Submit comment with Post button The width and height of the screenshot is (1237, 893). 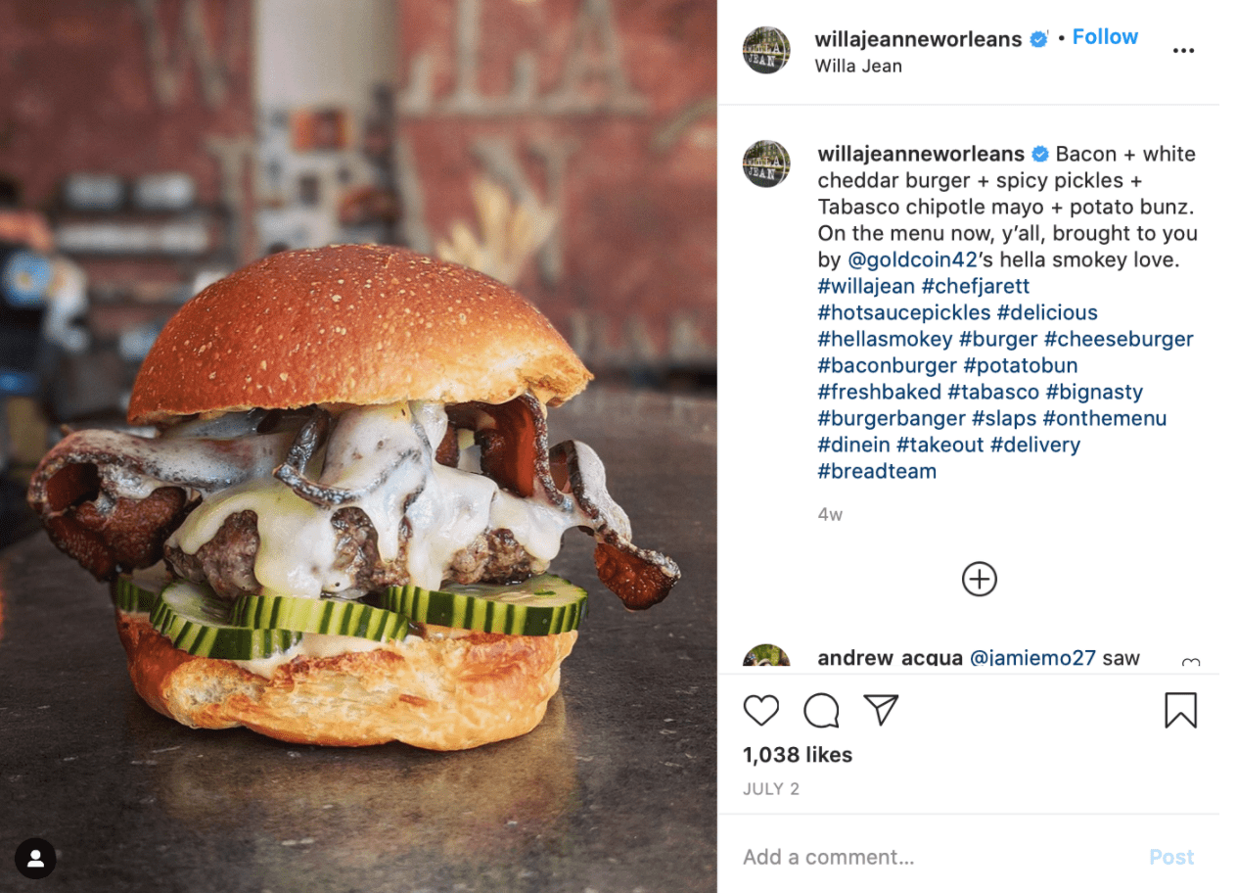(x=1171, y=857)
